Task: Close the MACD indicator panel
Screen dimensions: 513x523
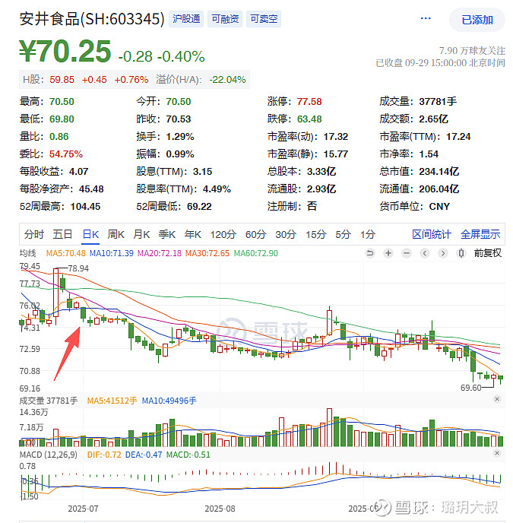Action: coord(497,453)
